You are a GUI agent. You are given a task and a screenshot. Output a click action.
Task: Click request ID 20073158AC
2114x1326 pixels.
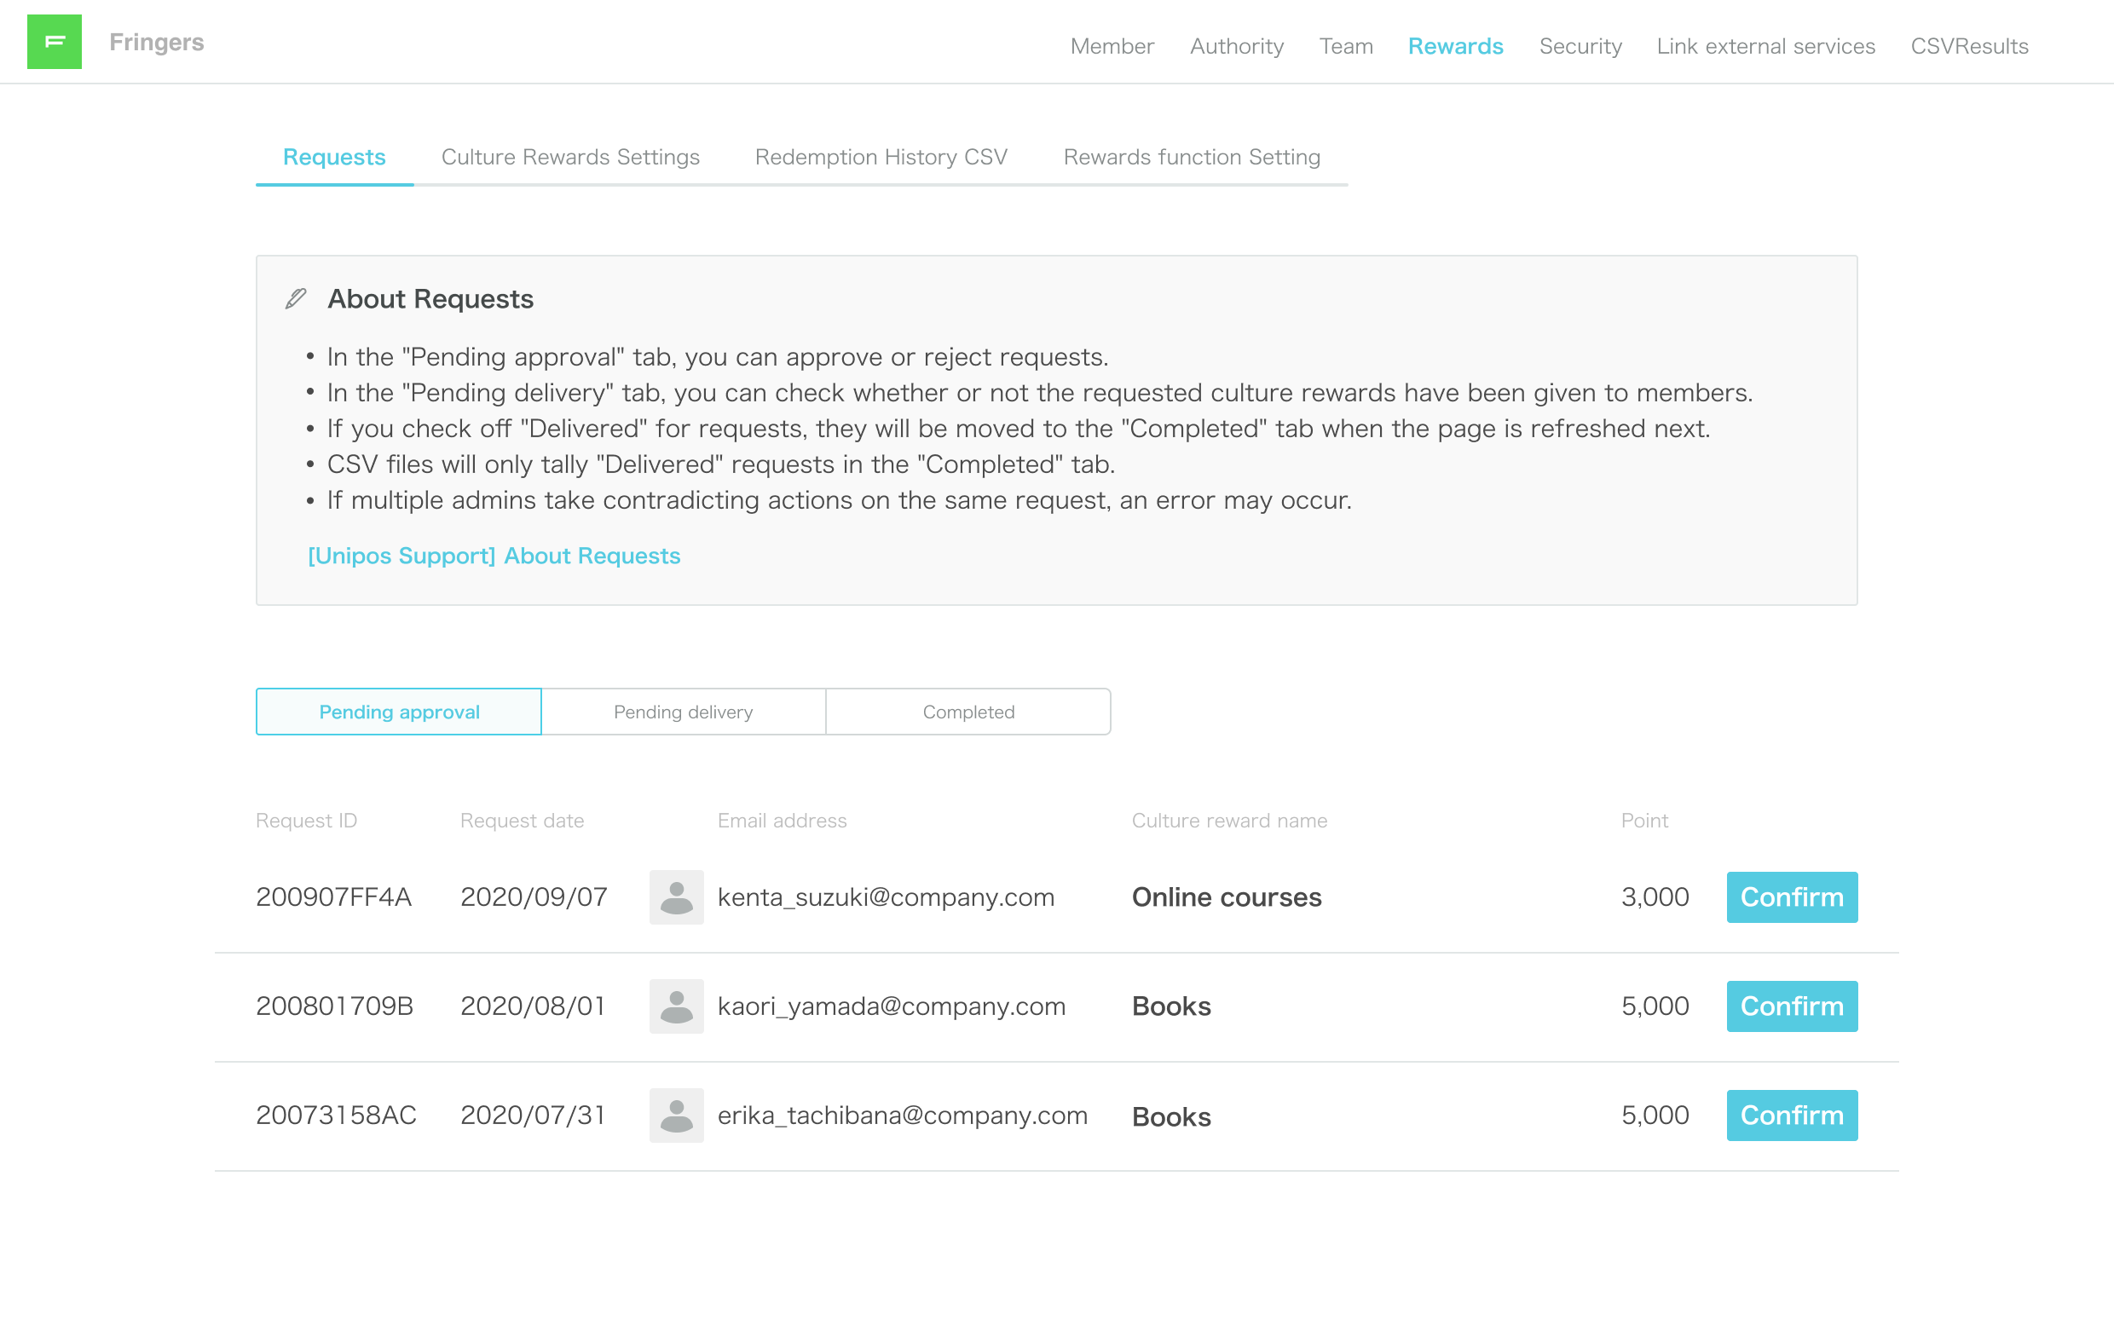(x=336, y=1115)
